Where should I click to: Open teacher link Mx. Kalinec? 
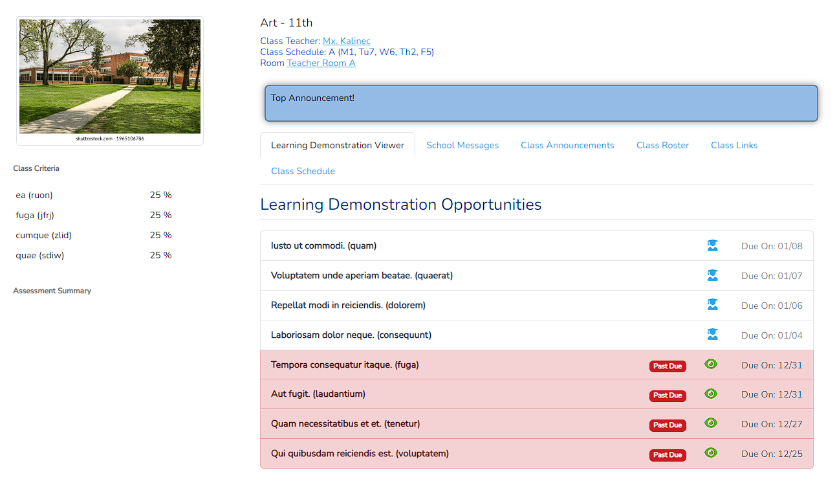[347, 41]
